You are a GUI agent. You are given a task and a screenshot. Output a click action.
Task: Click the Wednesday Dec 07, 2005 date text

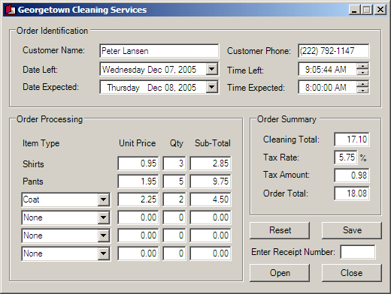click(x=149, y=70)
